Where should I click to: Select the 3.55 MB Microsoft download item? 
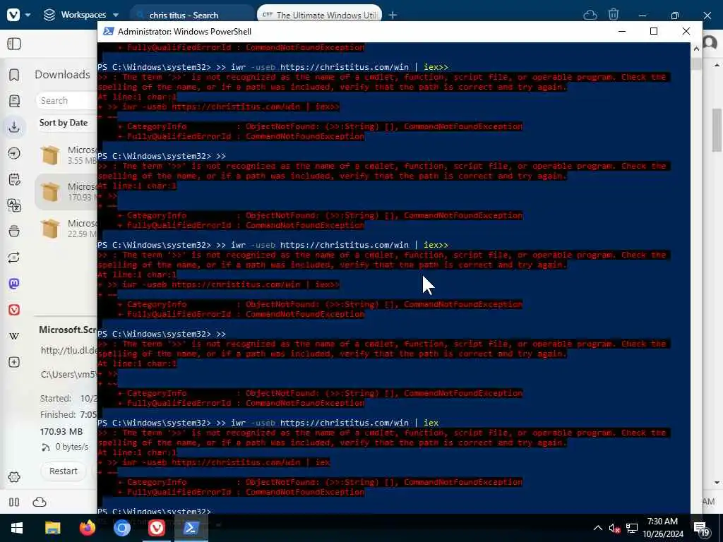coord(66,155)
